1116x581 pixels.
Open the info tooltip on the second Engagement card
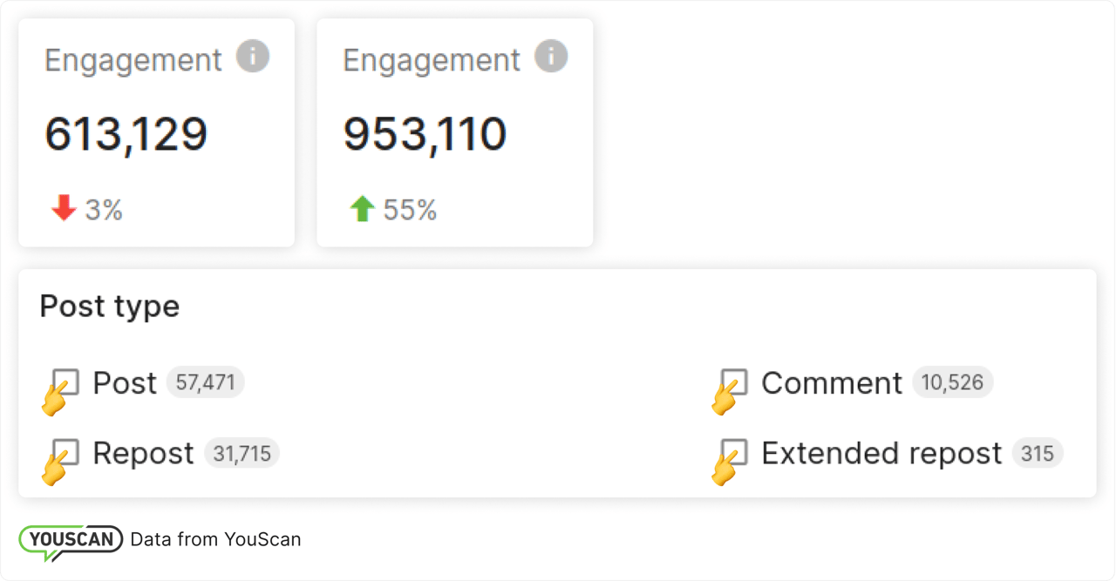click(x=551, y=56)
